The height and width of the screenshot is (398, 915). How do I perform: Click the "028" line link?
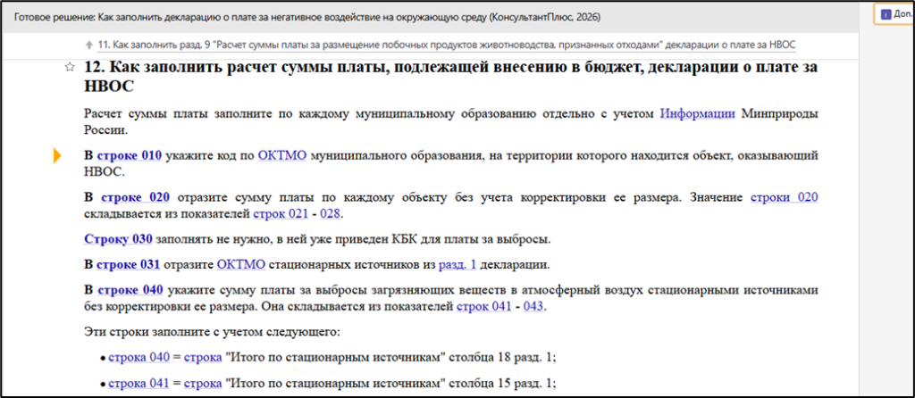[330, 214]
